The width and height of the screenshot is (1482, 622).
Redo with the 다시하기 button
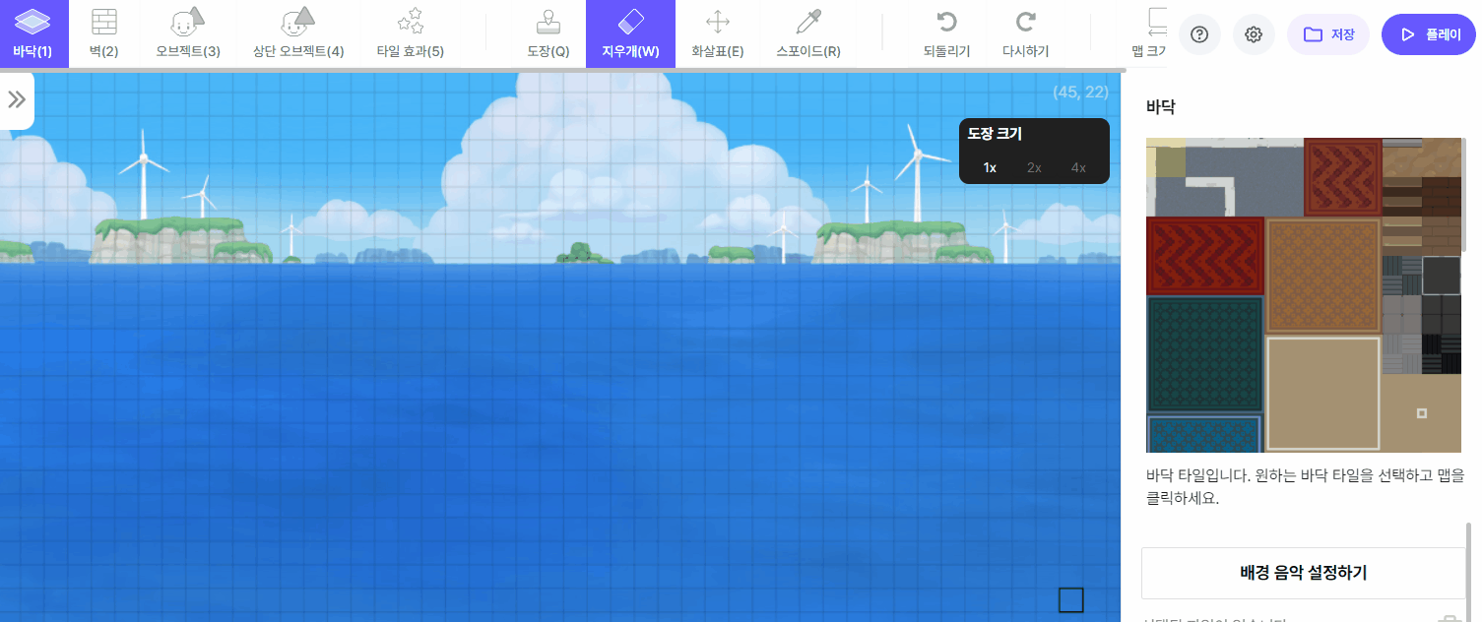(1026, 34)
